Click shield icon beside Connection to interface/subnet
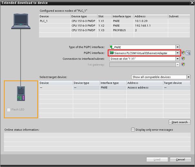This screenshot has width=195, height=167. coord(183,59)
